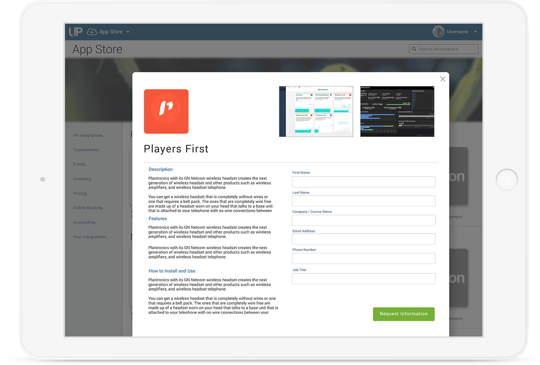Click the search magnifier icon
The width and height of the screenshot is (540, 365).
pos(414,49)
